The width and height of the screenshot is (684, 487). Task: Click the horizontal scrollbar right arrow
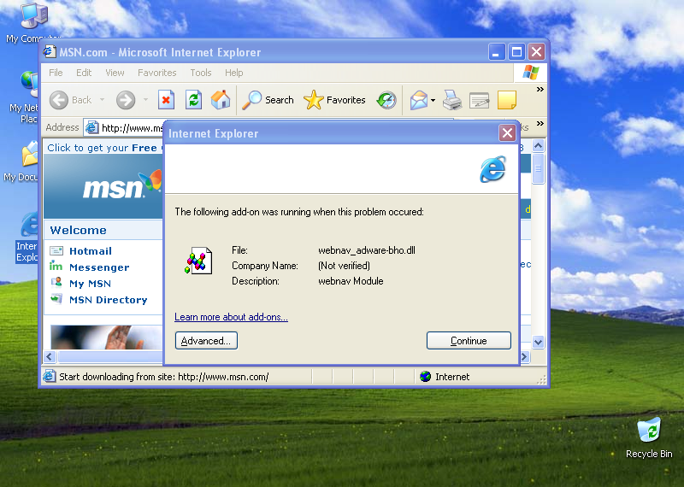point(524,356)
